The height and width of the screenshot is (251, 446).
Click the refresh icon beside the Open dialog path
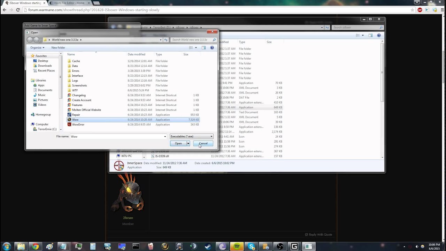pos(166,40)
